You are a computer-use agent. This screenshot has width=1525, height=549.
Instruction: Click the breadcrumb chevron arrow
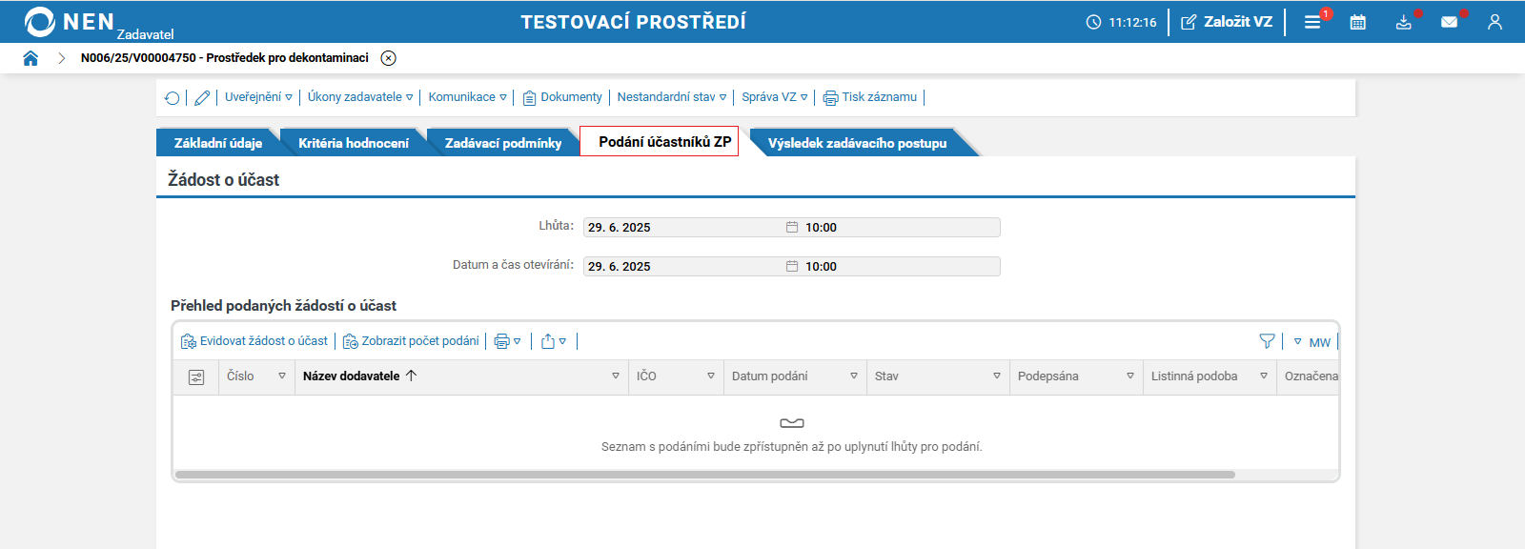coord(61,58)
